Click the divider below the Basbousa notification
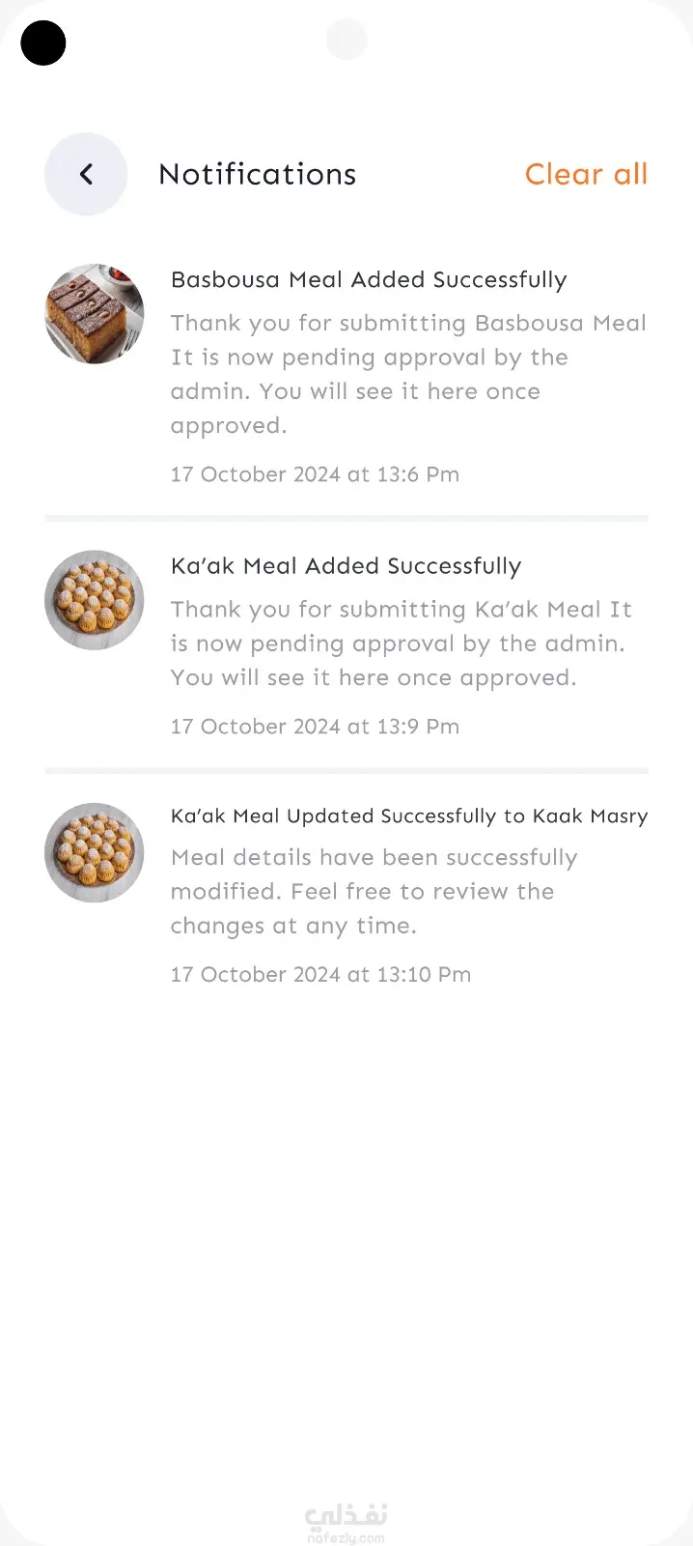The height and width of the screenshot is (1546, 693). [346, 519]
